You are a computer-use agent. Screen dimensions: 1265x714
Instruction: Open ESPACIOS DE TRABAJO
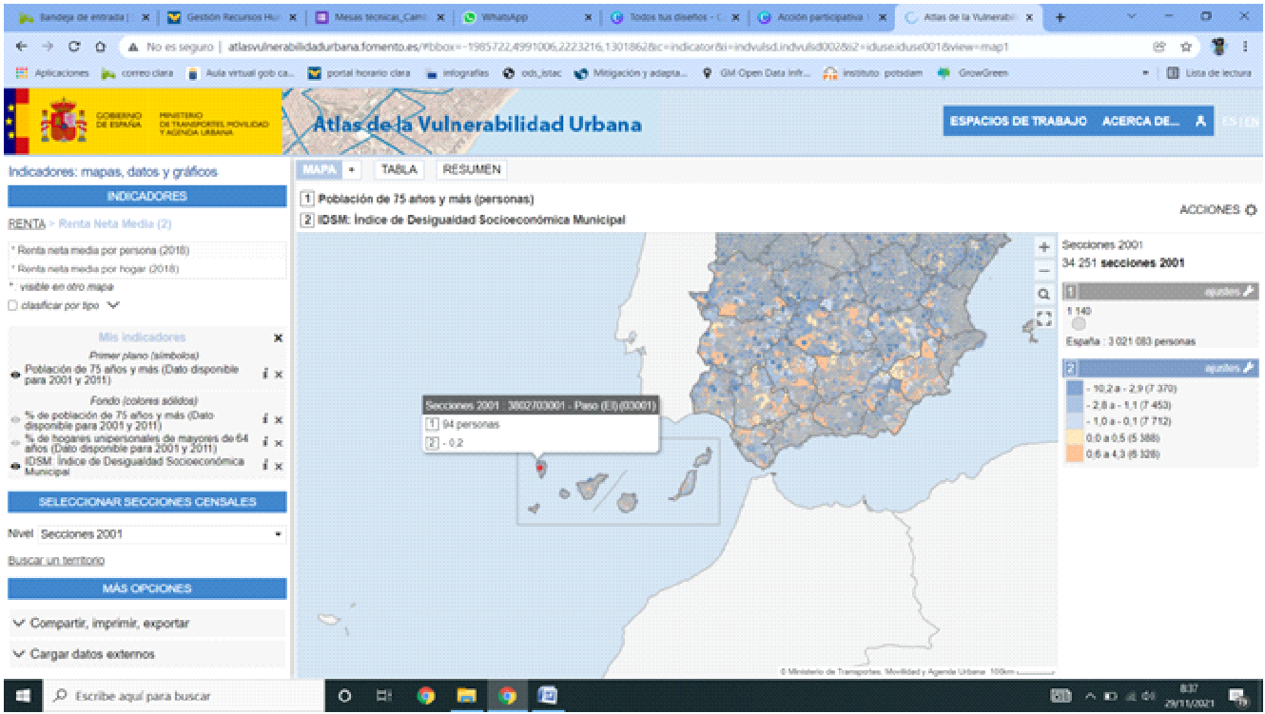point(1018,122)
